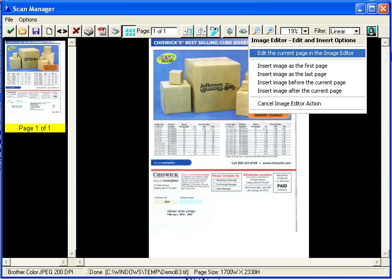This screenshot has width=392, height=280.
Task: Click the <> page navigation icon
Action: [62, 31]
